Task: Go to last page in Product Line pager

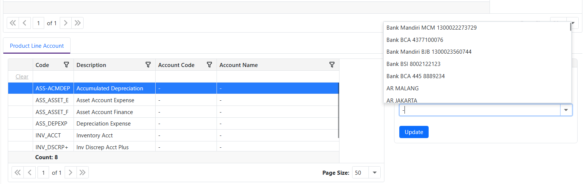Action: tap(82, 173)
